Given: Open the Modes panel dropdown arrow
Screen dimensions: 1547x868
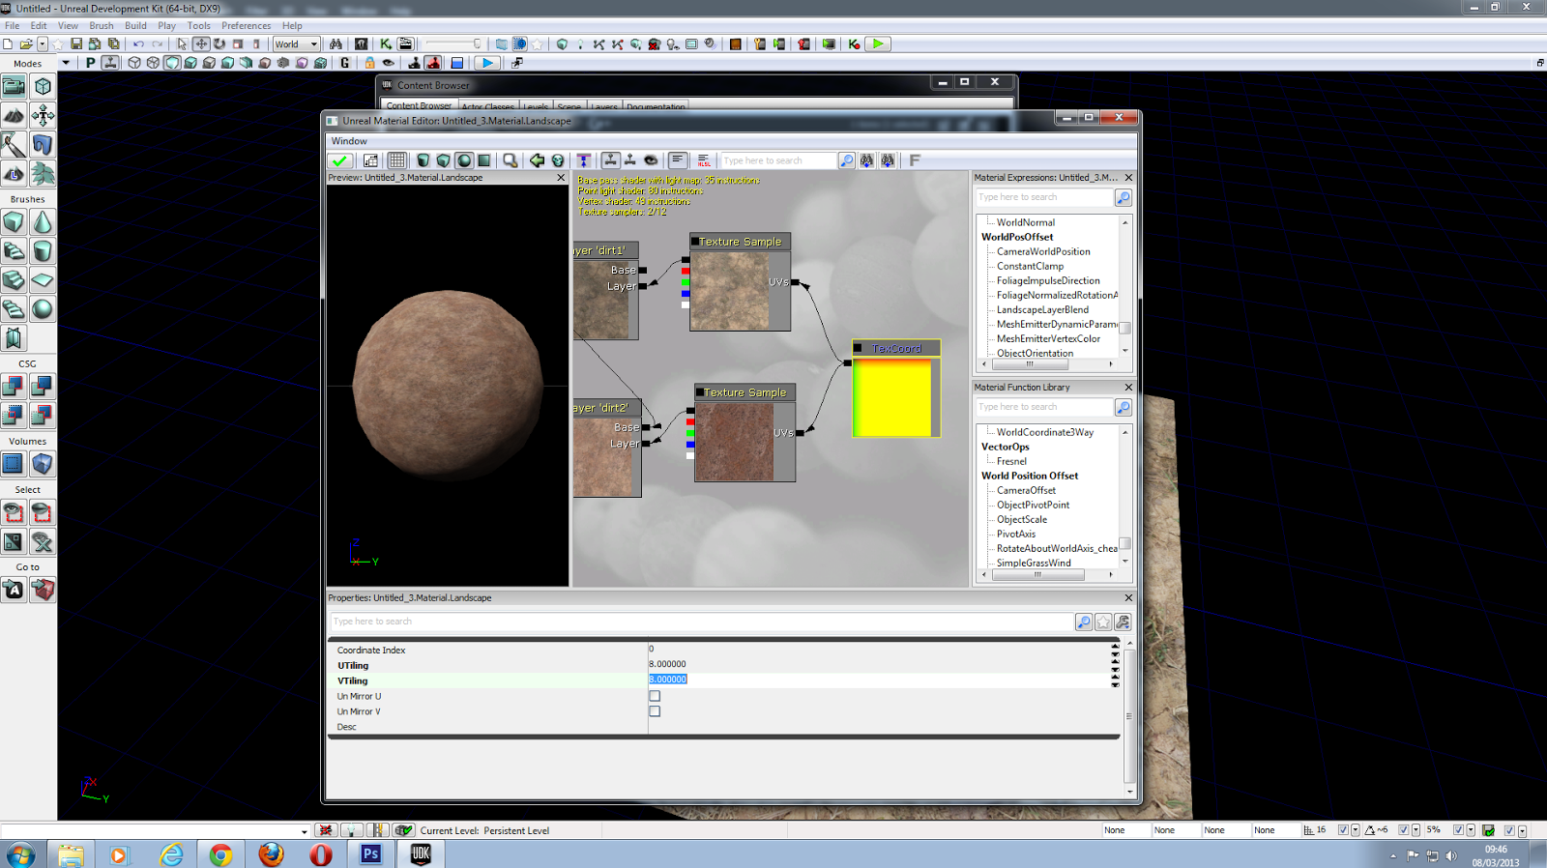Looking at the screenshot, I should point(66,63).
